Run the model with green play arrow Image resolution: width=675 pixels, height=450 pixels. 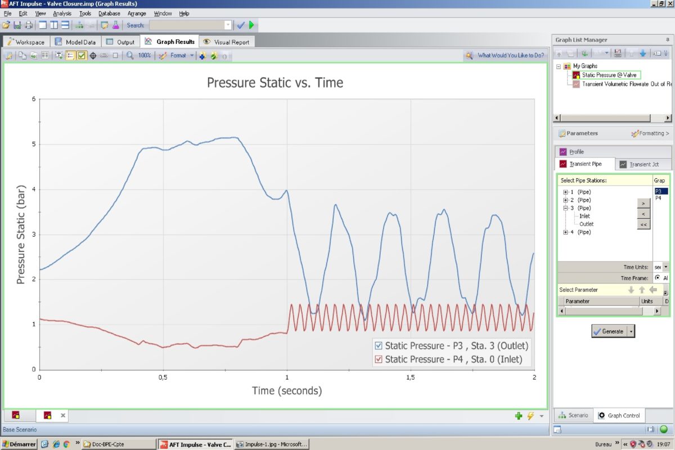(251, 25)
